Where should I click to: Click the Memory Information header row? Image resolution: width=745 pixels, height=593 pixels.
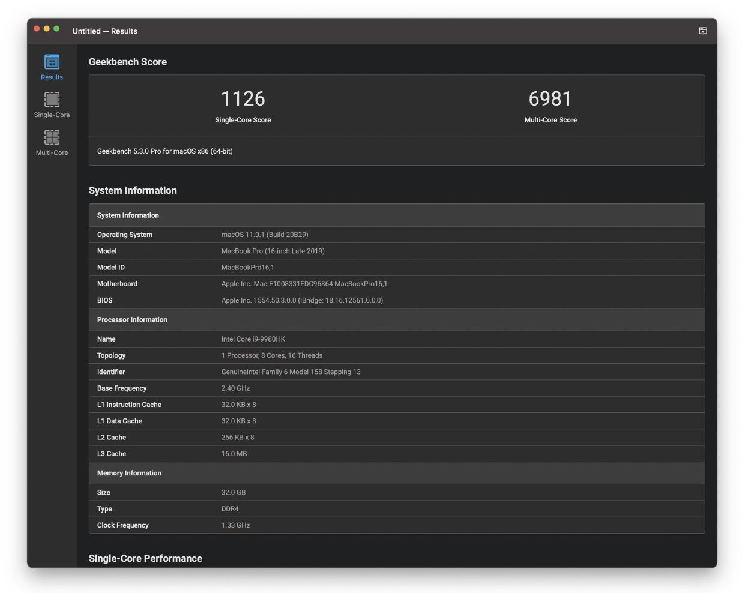[x=397, y=474]
